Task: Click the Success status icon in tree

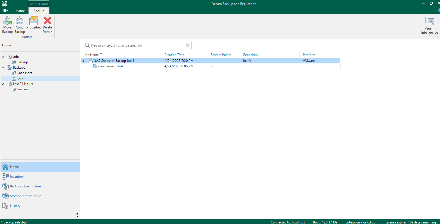Action: (14, 89)
